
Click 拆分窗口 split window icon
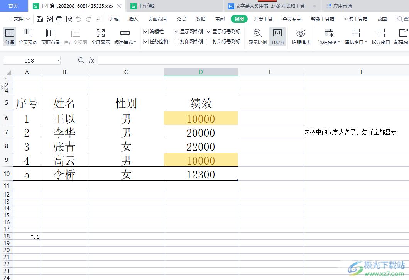click(x=380, y=37)
